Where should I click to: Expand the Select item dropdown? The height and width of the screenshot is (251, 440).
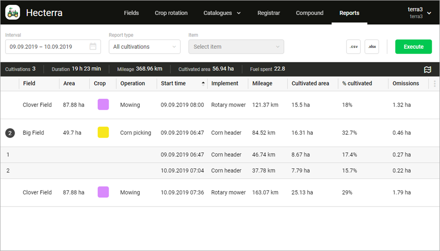coord(236,47)
